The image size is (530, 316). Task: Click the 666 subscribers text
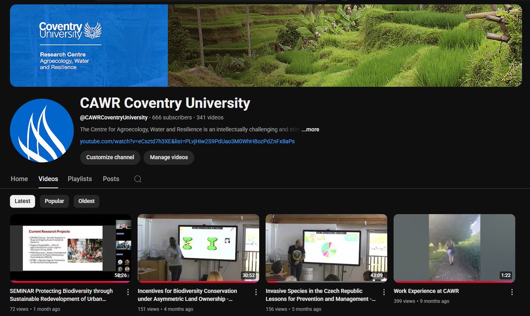(x=172, y=118)
